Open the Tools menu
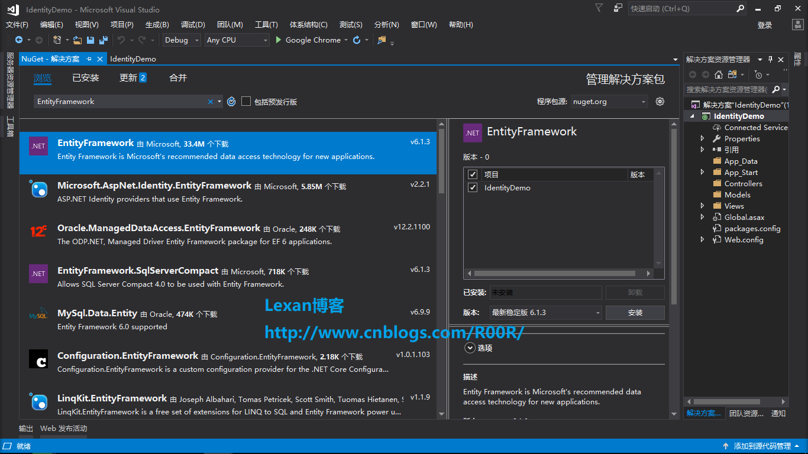The image size is (808, 454). click(266, 25)
